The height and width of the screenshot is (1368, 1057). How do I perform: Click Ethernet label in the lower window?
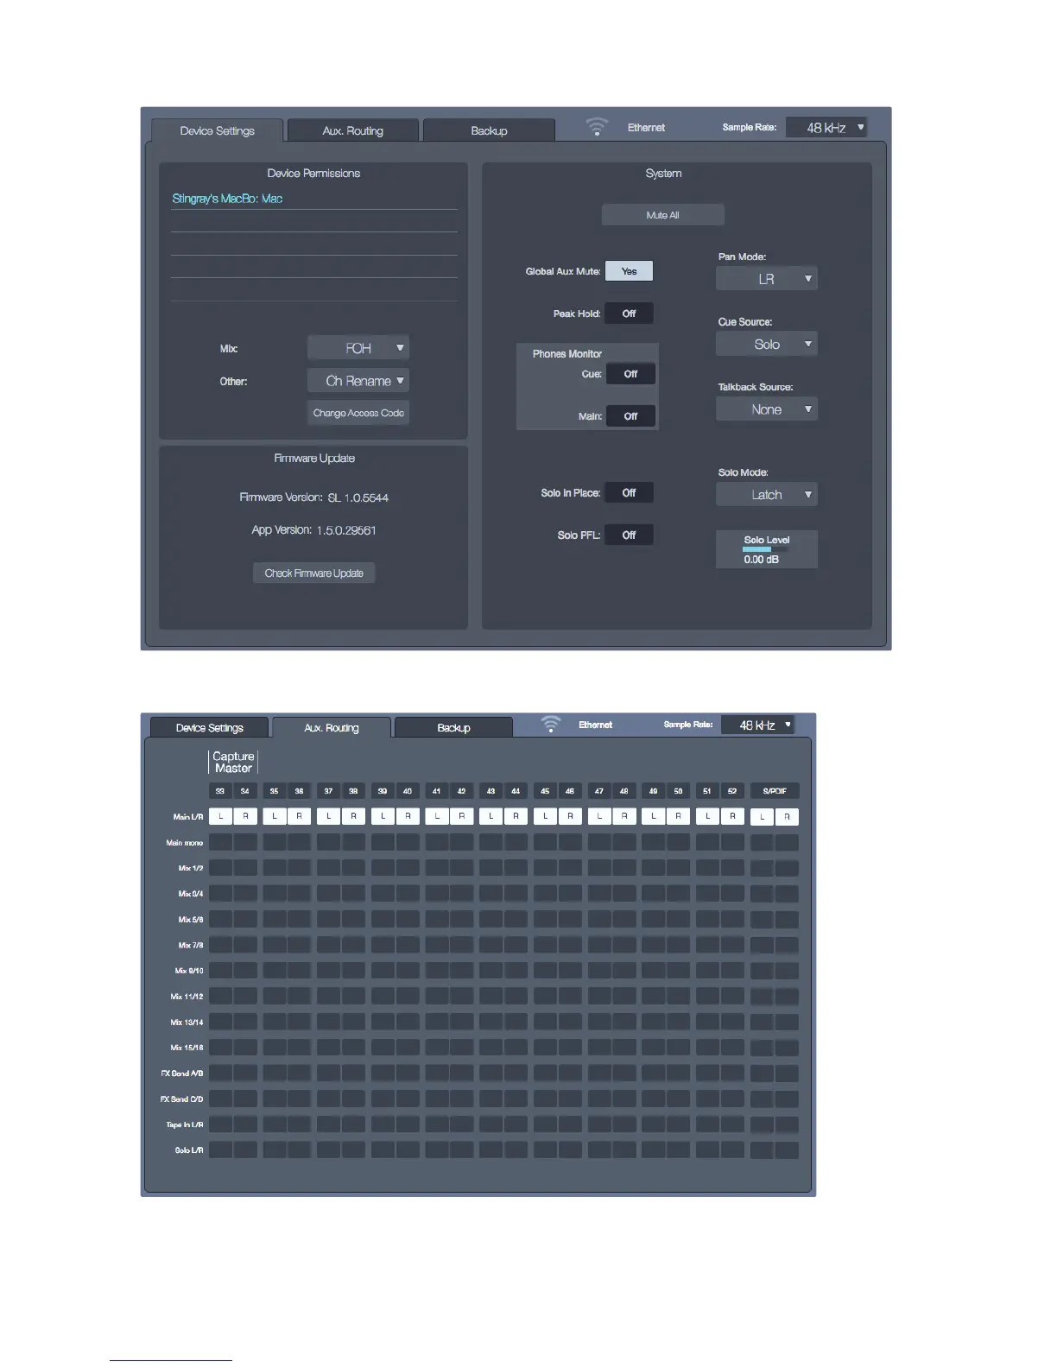coord(595,725)
